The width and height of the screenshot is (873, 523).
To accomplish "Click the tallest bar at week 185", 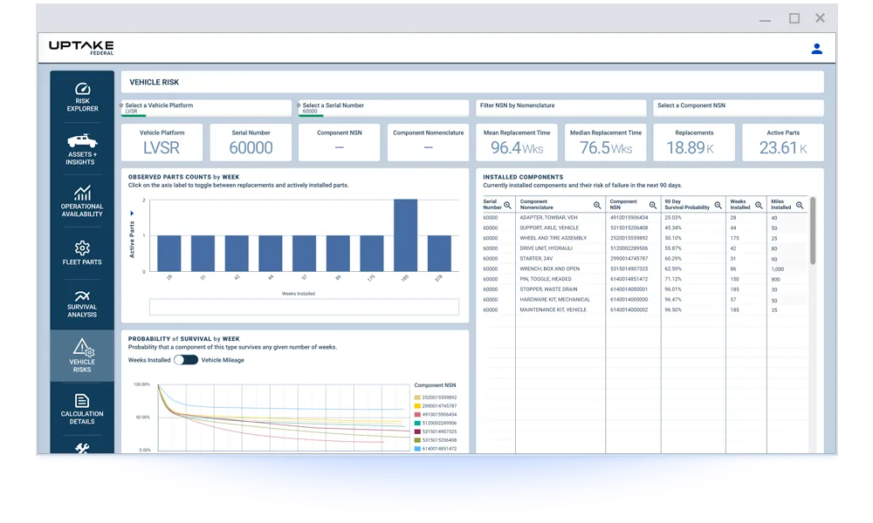I will click(405, 235).
